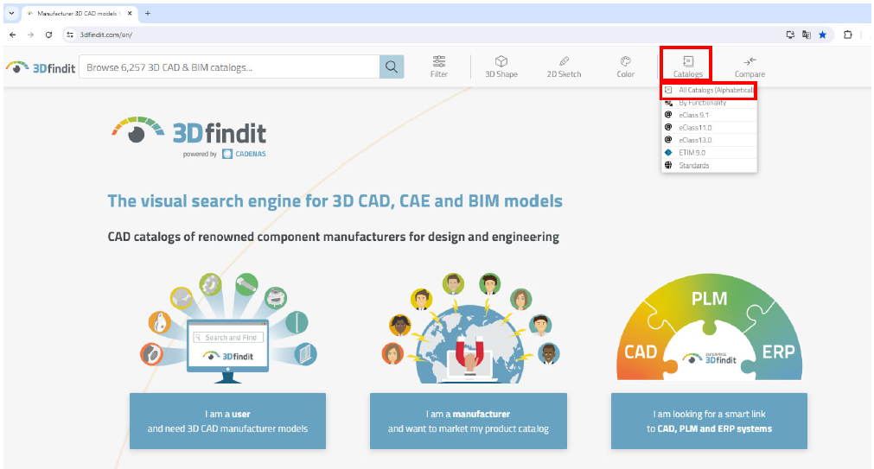Click the manufacturer globe illustration
This screenshot has width=874, height=469.
click(x=470, y=328)
